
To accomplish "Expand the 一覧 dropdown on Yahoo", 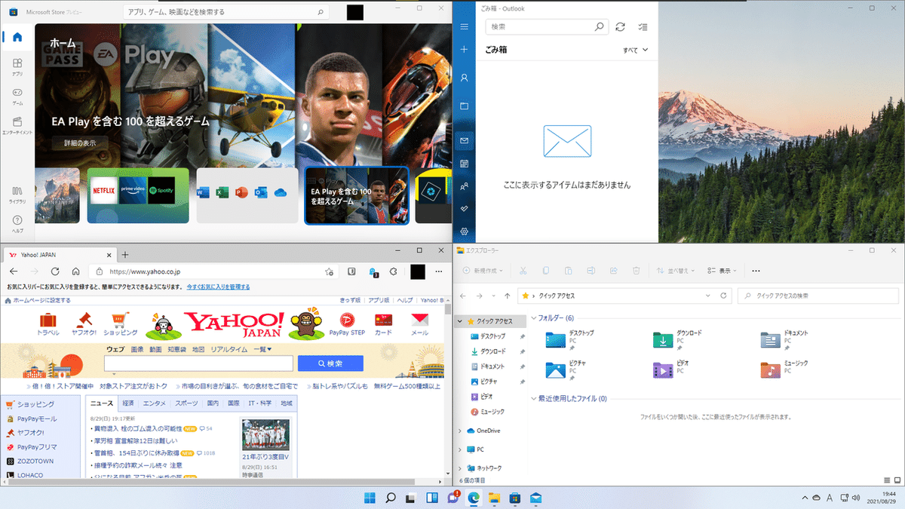I will pos(262,350).
